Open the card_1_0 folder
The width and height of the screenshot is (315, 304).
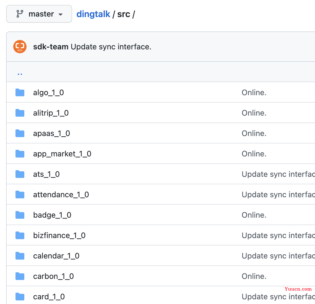pos(49,297)
